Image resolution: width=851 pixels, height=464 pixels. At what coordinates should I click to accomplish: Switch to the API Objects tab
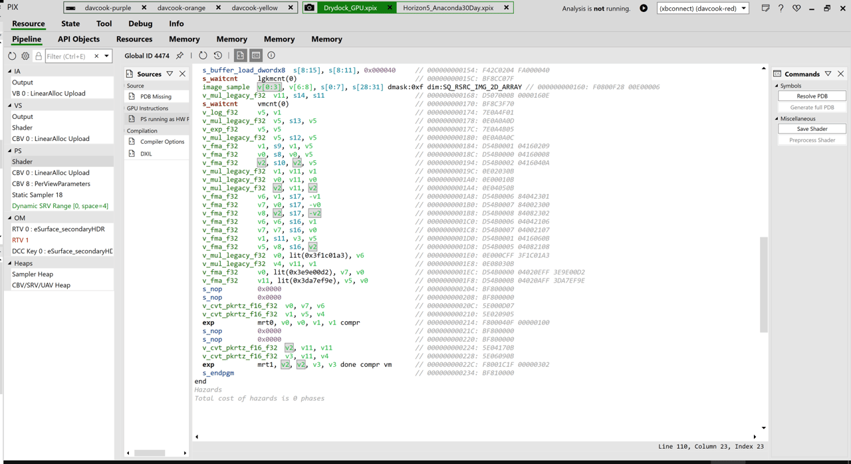click(78, 39)
